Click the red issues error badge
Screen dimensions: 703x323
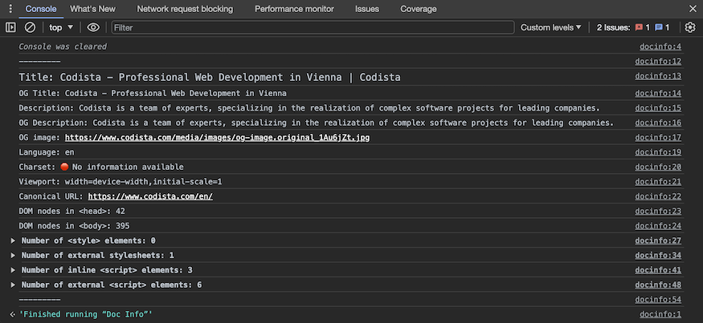642,27
